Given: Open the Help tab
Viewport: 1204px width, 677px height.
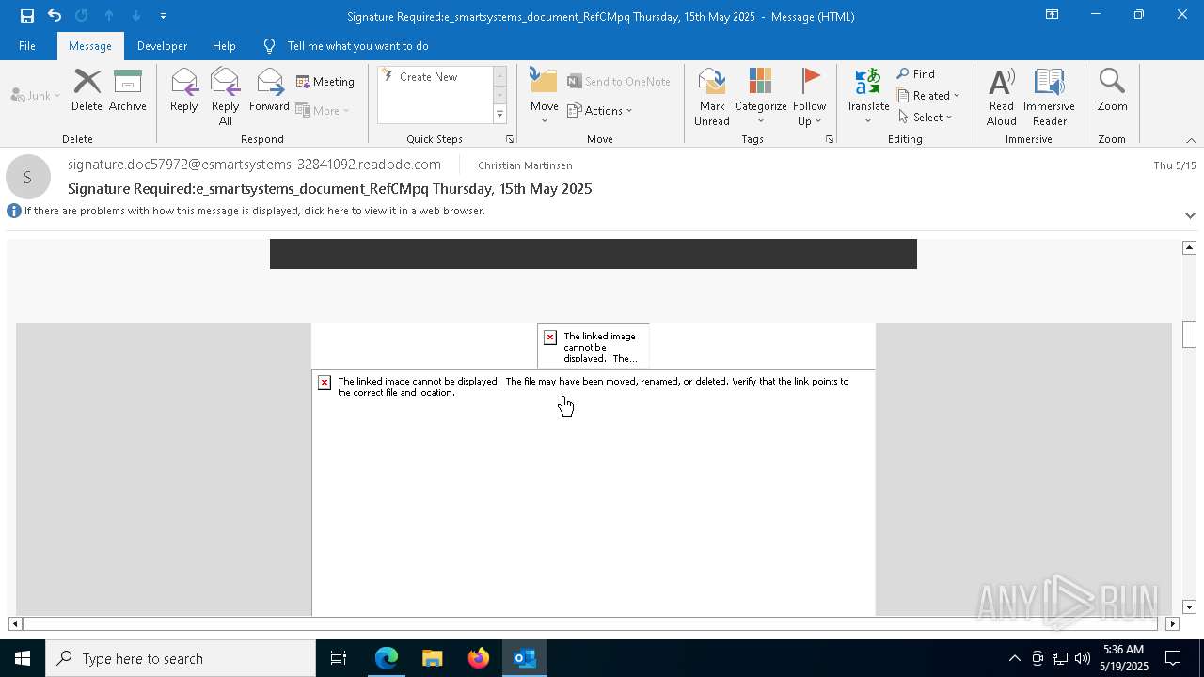Looking at the screenshot, I should 224,45.
